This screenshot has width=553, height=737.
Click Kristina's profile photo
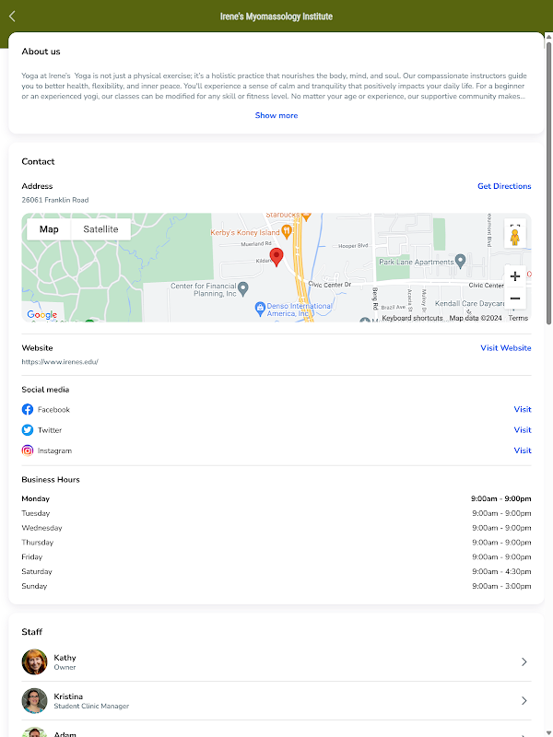tap(34, 701)
